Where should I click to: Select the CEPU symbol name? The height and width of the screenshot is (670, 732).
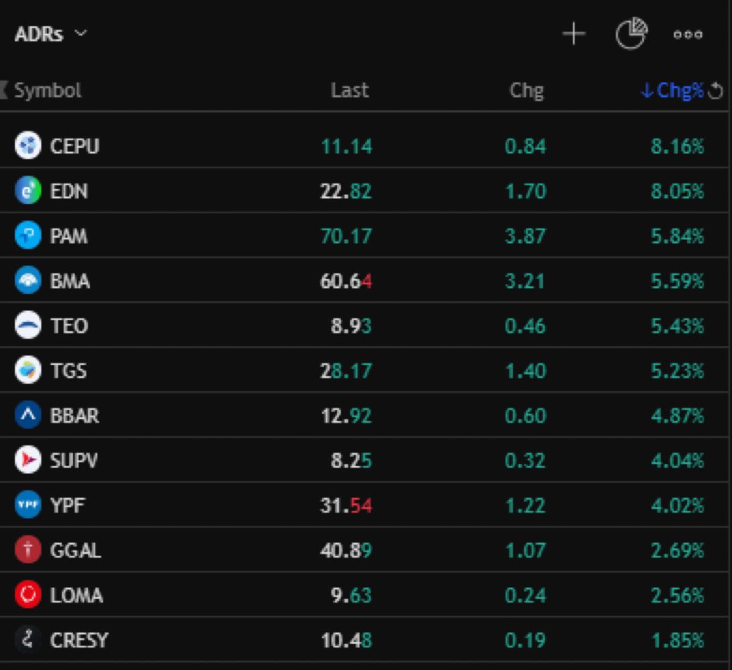[x=74, y=146]
